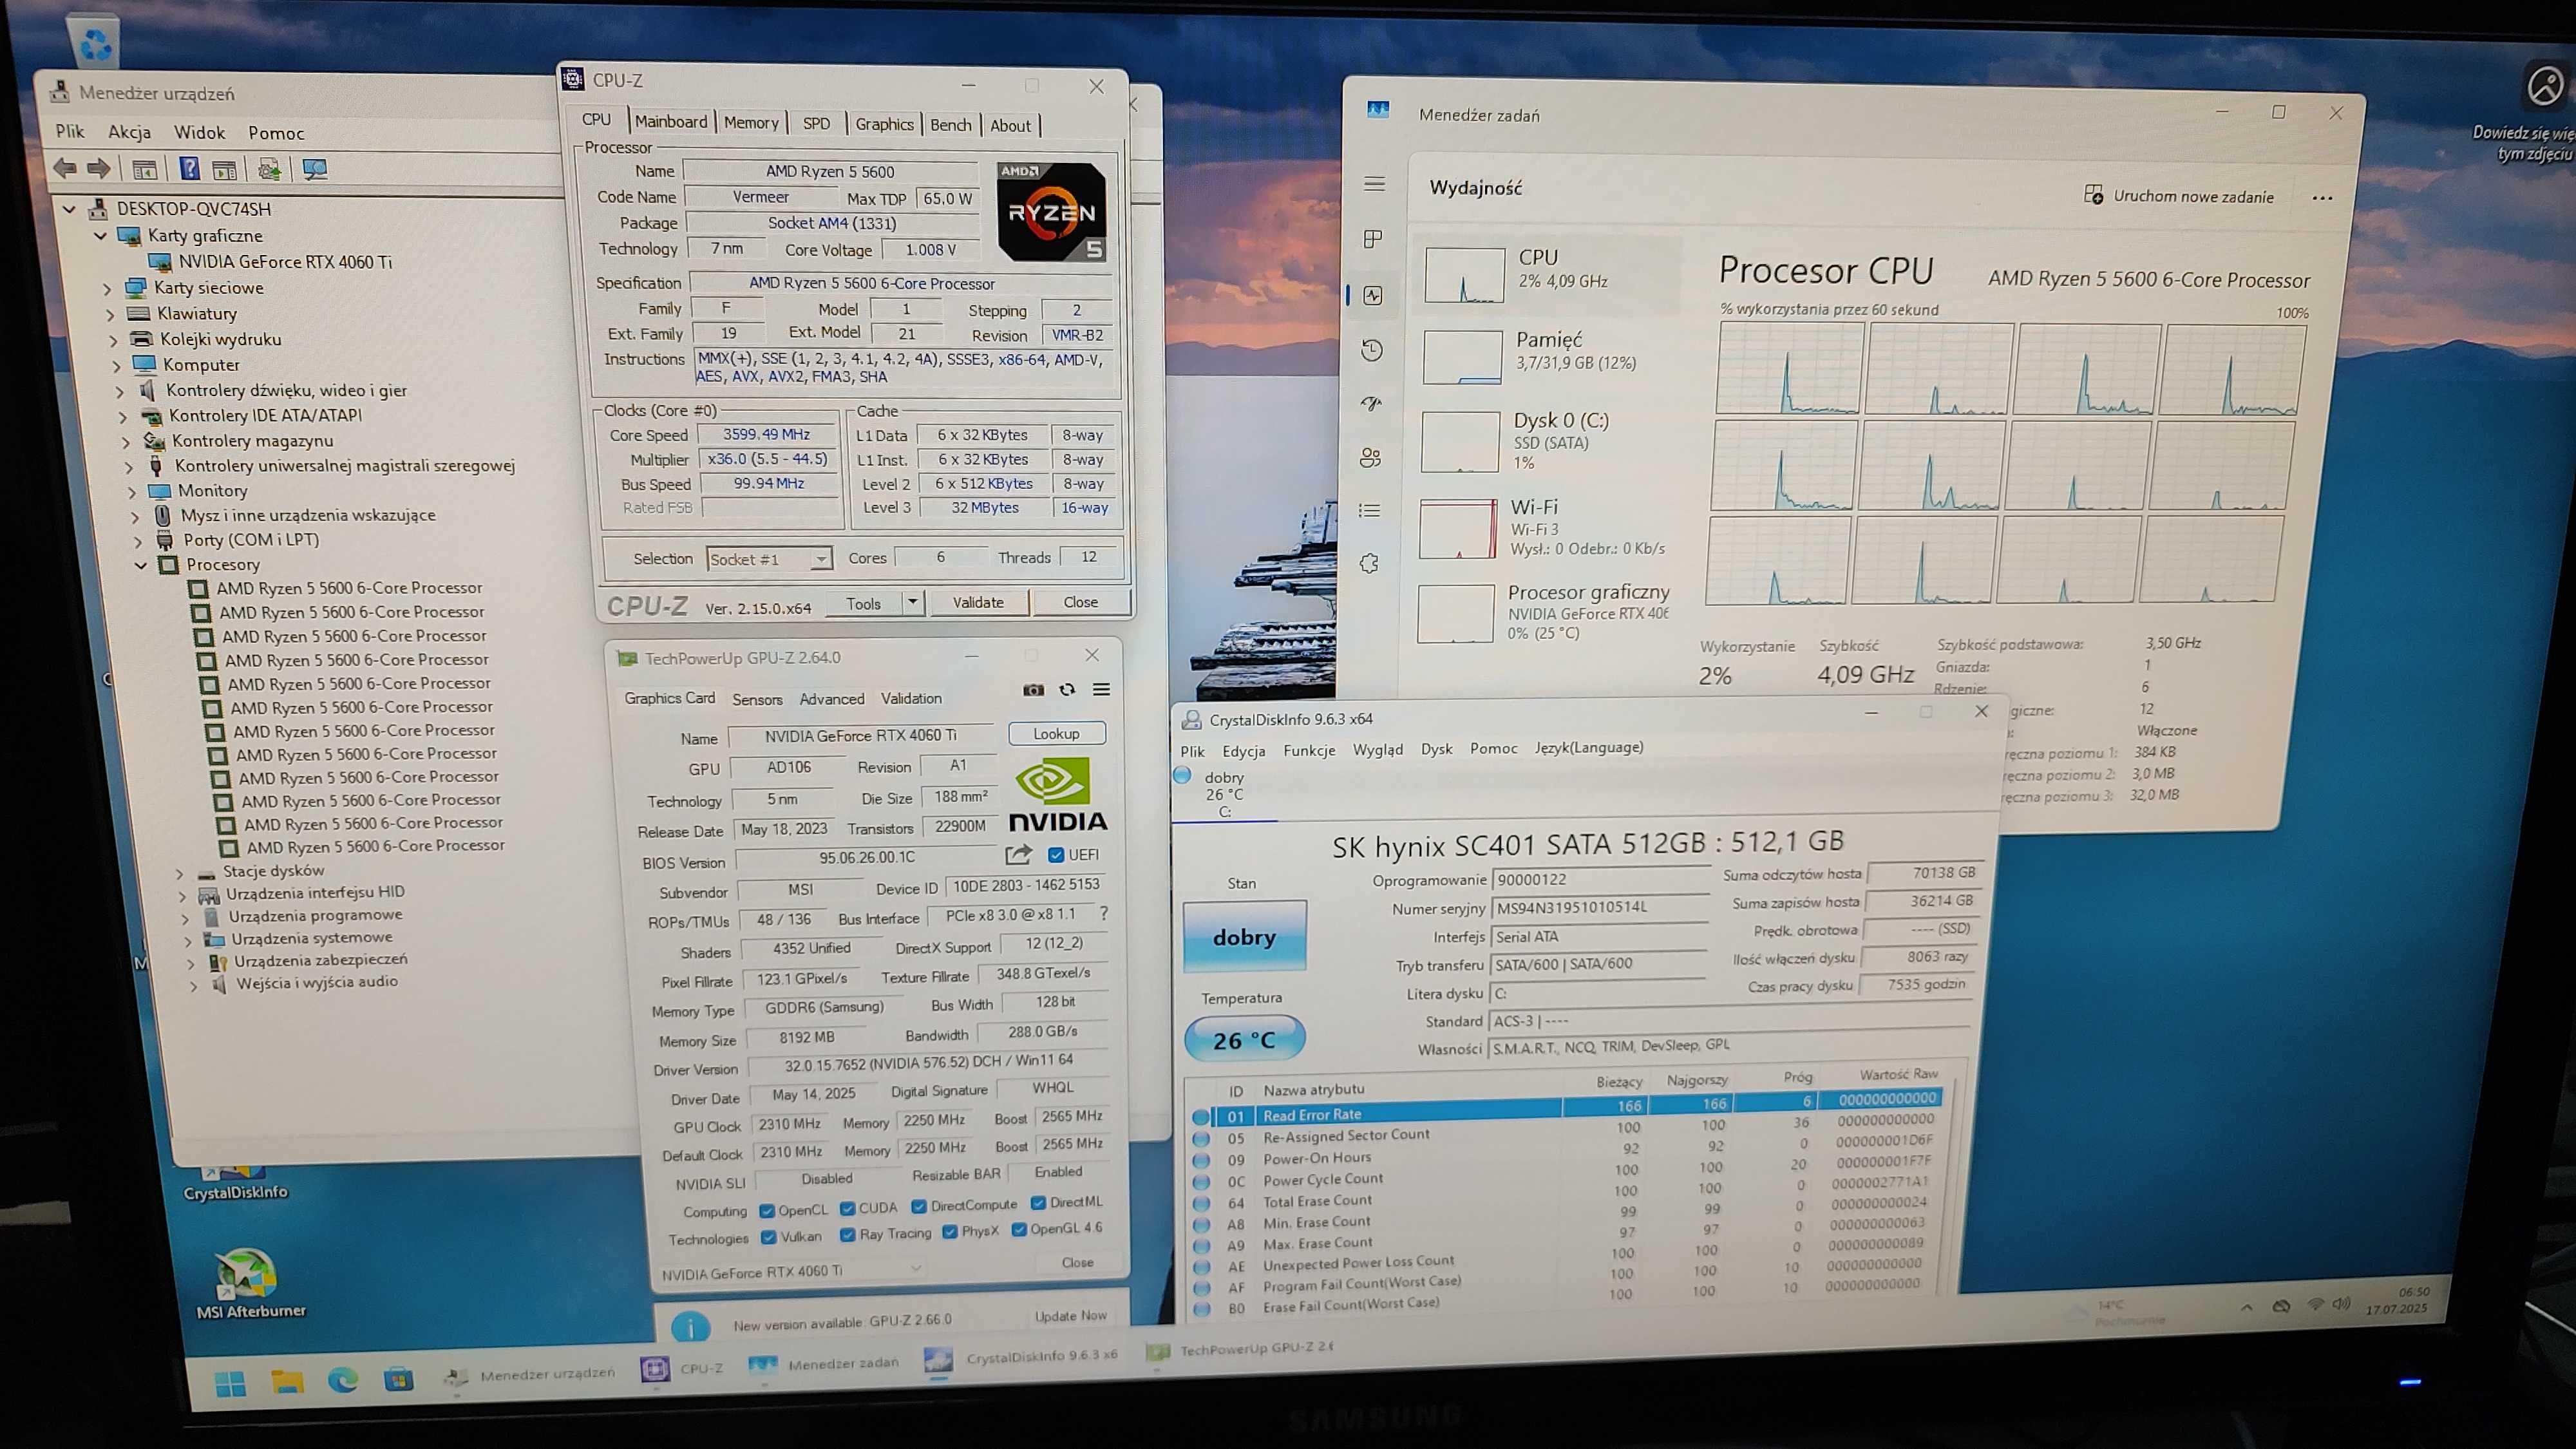The width and height of the screenshot is (2576, 1449).
Task: Click Uruchom nowe zadanie in Task Manager
Action: tap(2179, 196)
